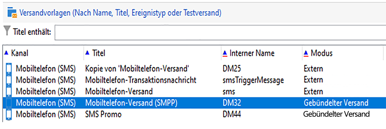This screenshot has width=386, height=129.
Task: Type in the 'Titel enthält' filter field
Action: 220,32
